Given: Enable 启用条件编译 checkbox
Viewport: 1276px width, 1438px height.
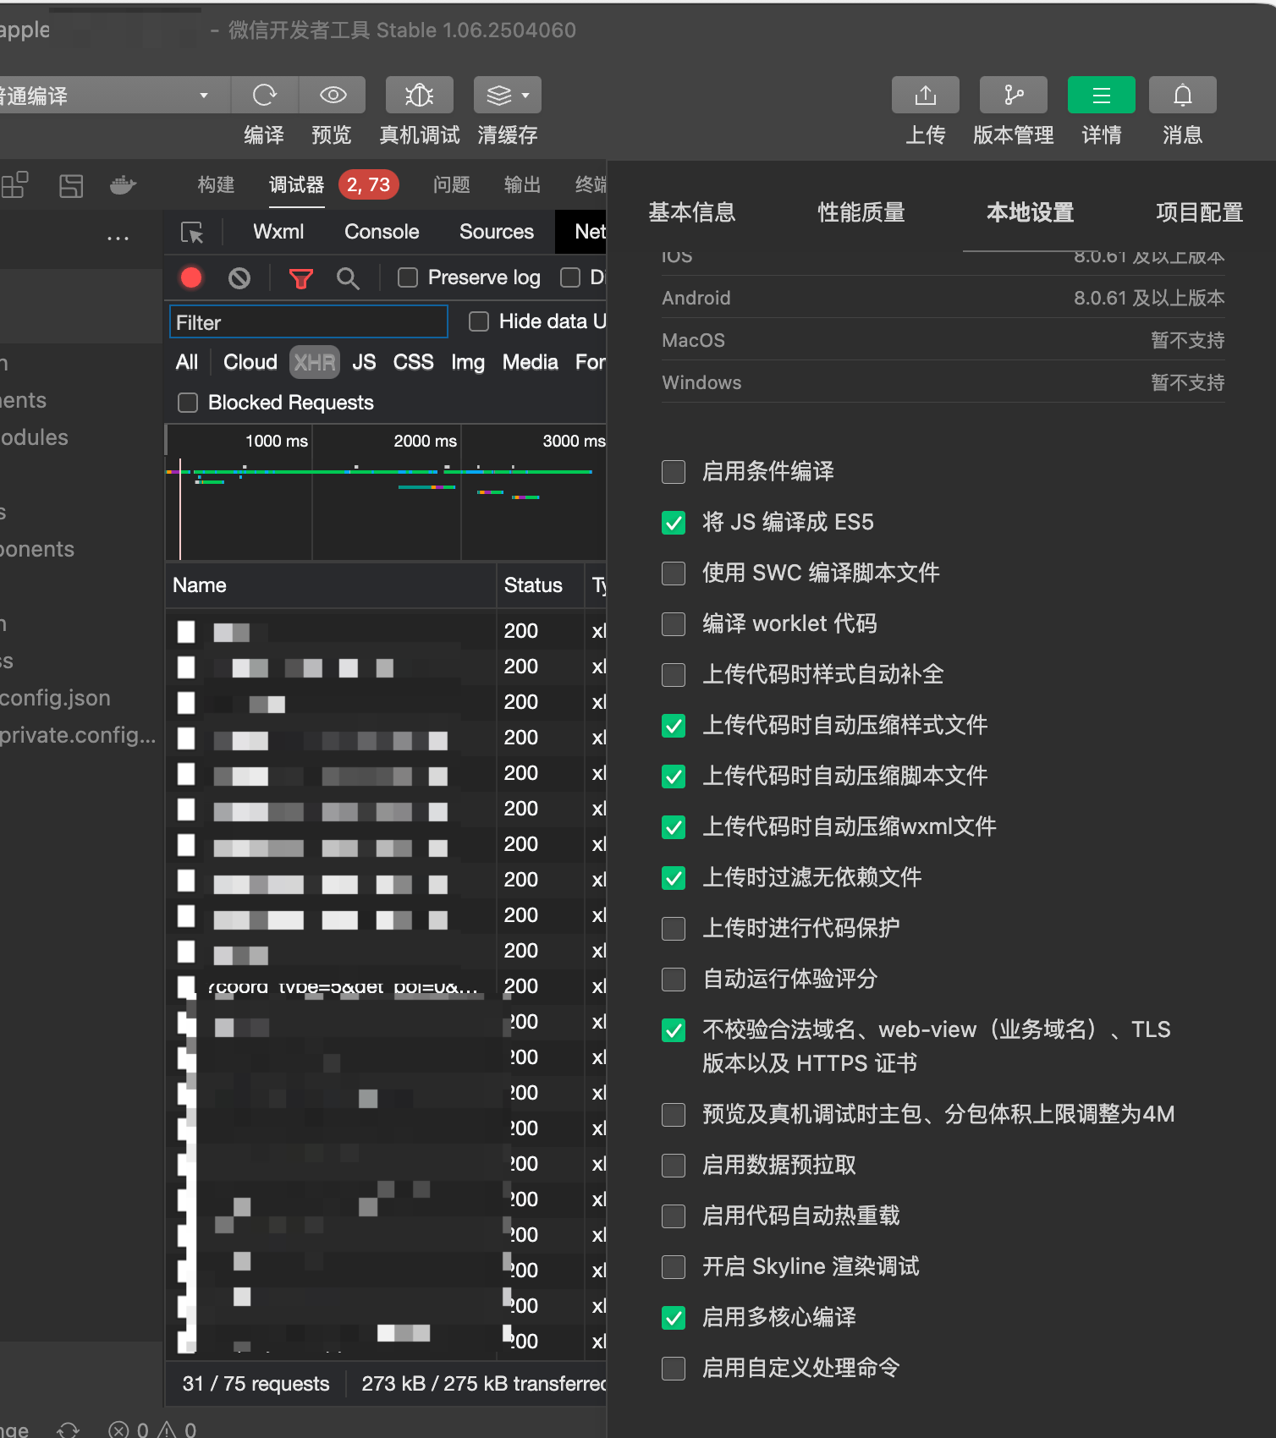Looking at the screenshot, I should [x=674, y=472].
